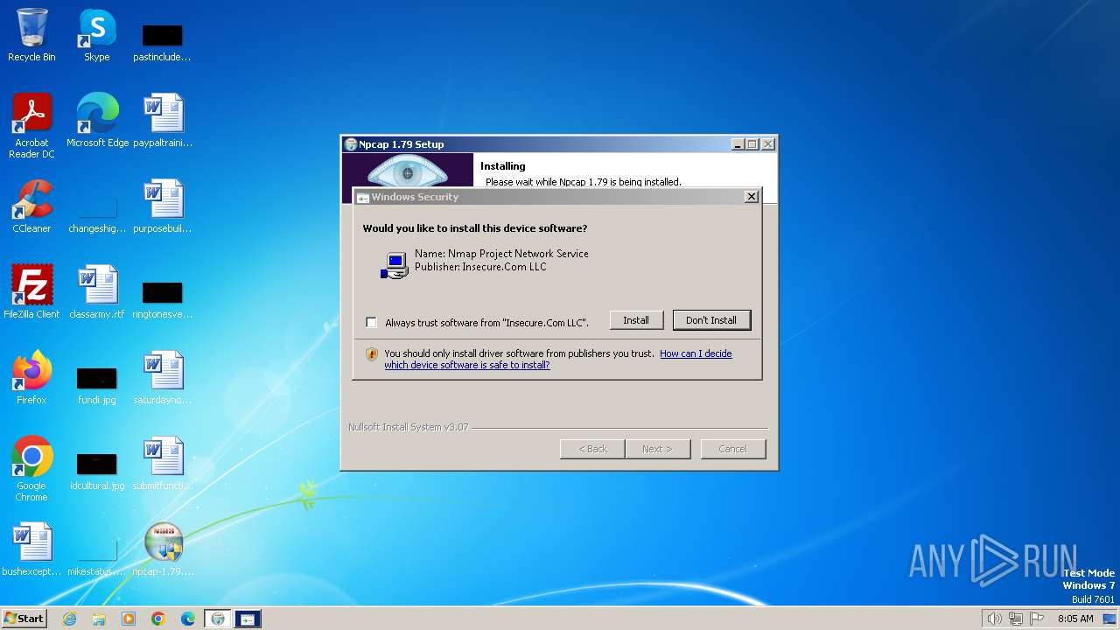Click 'Publisher: Insecure.Com LLC' text
This screenshot has height=630, width=1120.
[480, 267]
